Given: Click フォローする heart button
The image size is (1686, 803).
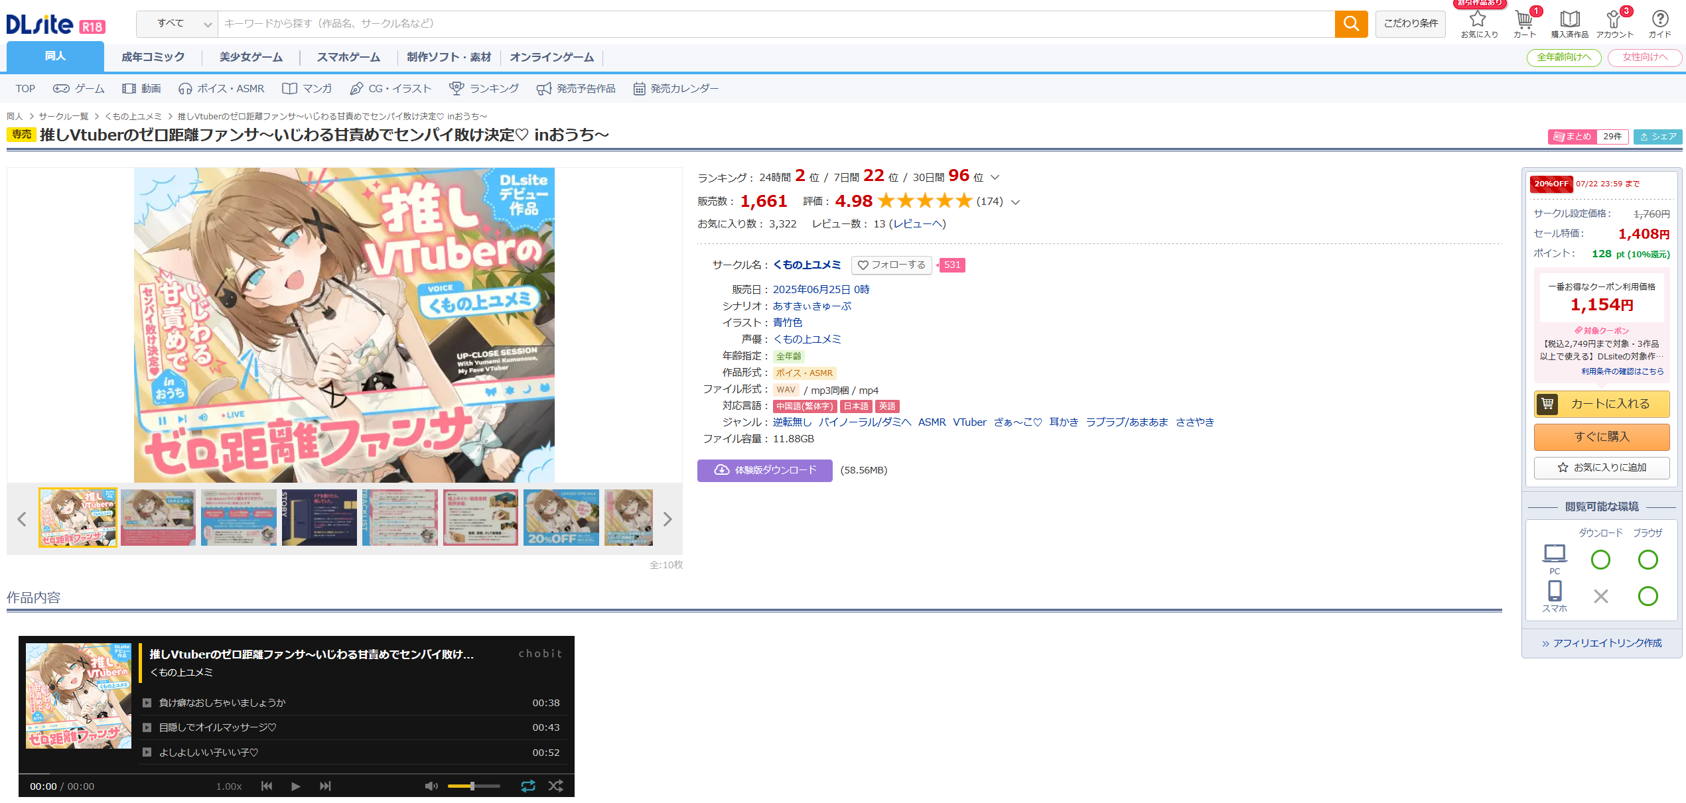Looking at the screenshot, I should coord(891,265).
